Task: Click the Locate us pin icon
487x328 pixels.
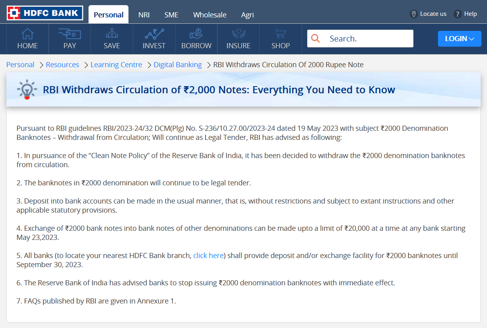Action: click(x=414, y=14)
